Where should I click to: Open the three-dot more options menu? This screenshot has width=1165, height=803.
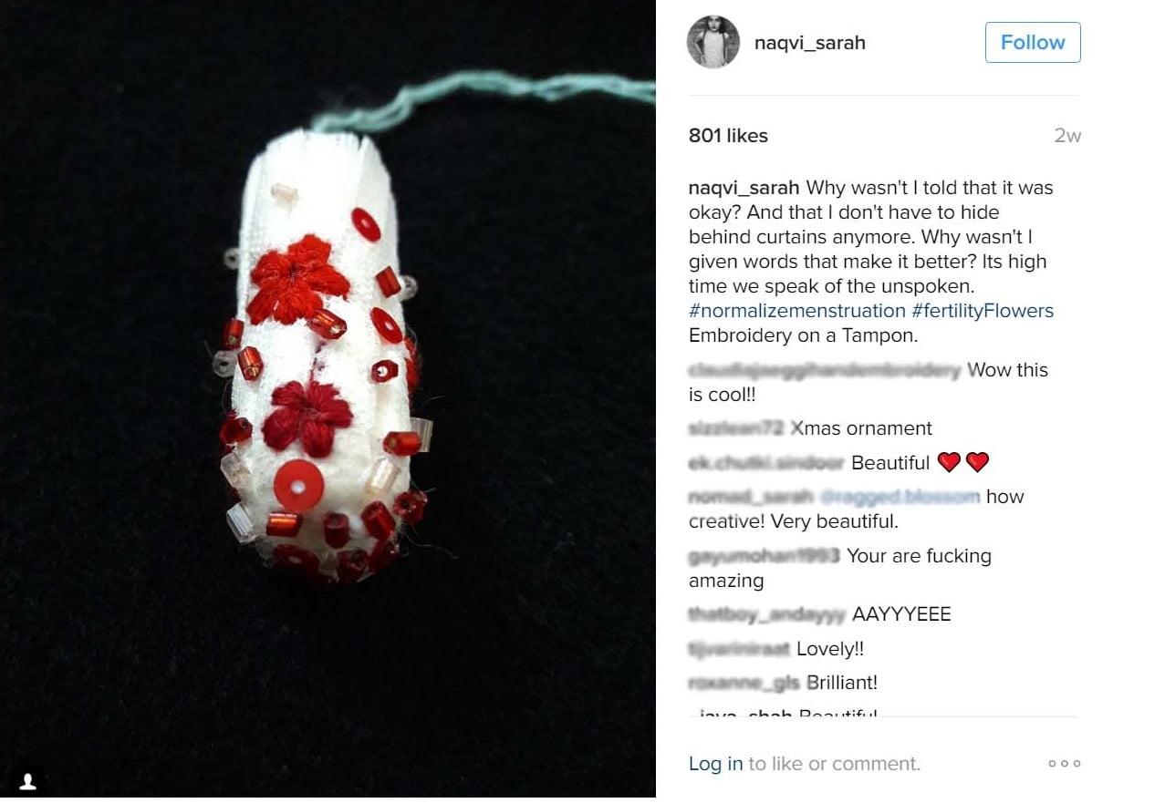(x=1064, y=764)
